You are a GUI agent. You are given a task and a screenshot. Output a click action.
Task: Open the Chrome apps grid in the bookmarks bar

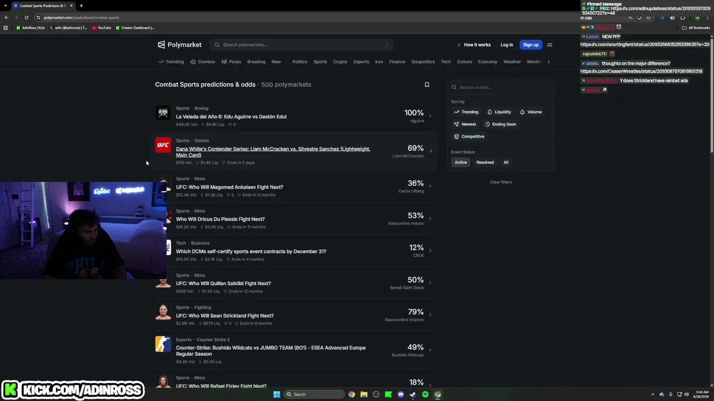(x=6, y=28)
